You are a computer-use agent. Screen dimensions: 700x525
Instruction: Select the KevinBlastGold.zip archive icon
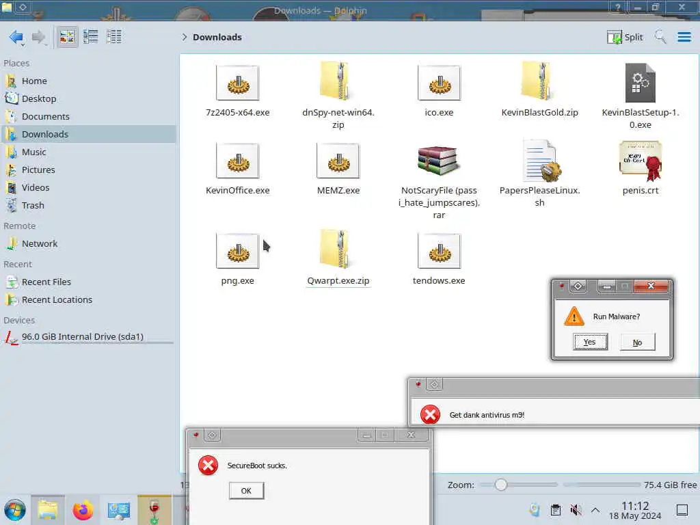(x=539, y=81)
